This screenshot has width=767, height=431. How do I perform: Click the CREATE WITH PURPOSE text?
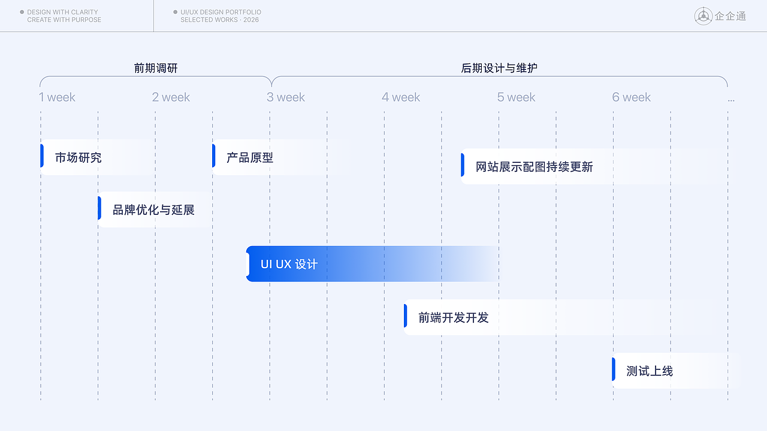[x=64, y=20]
